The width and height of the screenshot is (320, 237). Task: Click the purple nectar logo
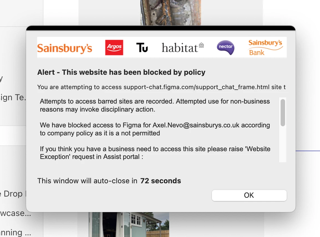tap(225, 47)
